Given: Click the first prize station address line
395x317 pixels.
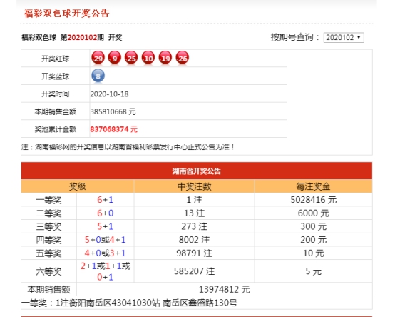Looking at the screenshot, I should click(x=129, y=303).
